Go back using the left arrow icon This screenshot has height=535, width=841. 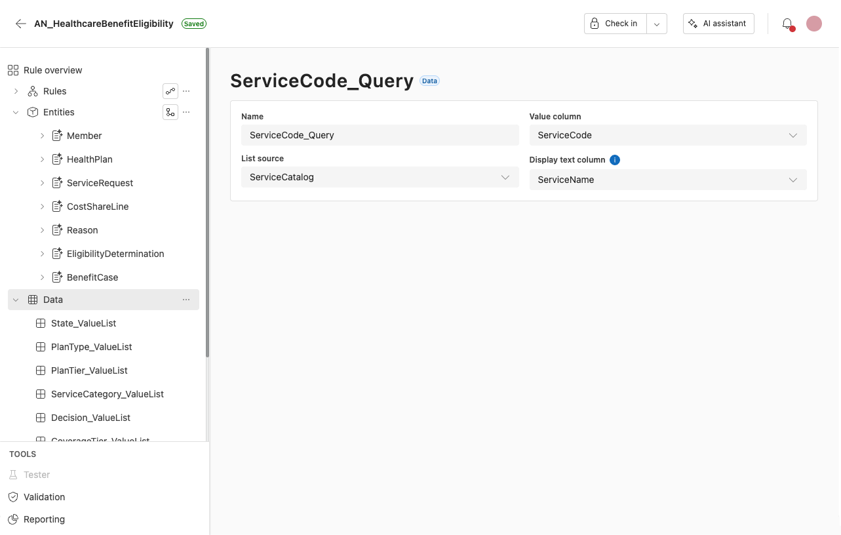click(21, 24)
